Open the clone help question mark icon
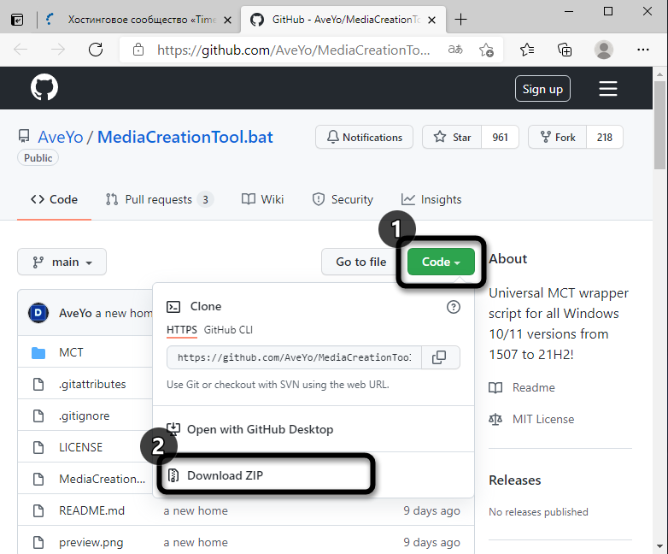The height and width of the screenshot is (554, 668). click(454, 307)
